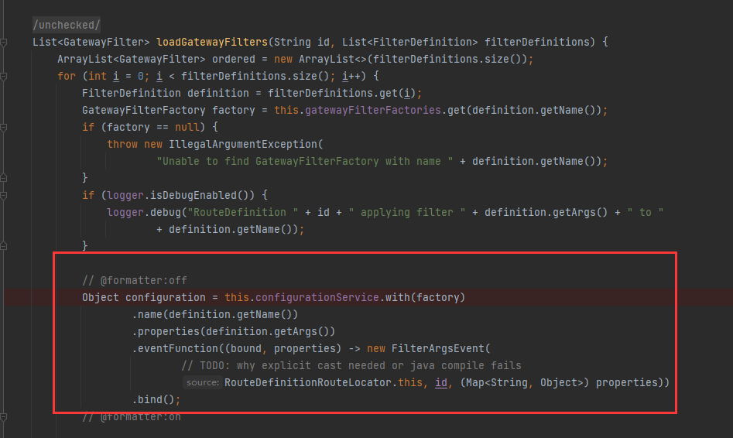Screen dimensions: 733x438
Task: Fold the if (factory == null) block
Action: [x=4, y=128]
